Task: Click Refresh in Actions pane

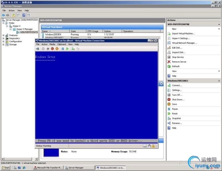Action: tap(176, 66)
